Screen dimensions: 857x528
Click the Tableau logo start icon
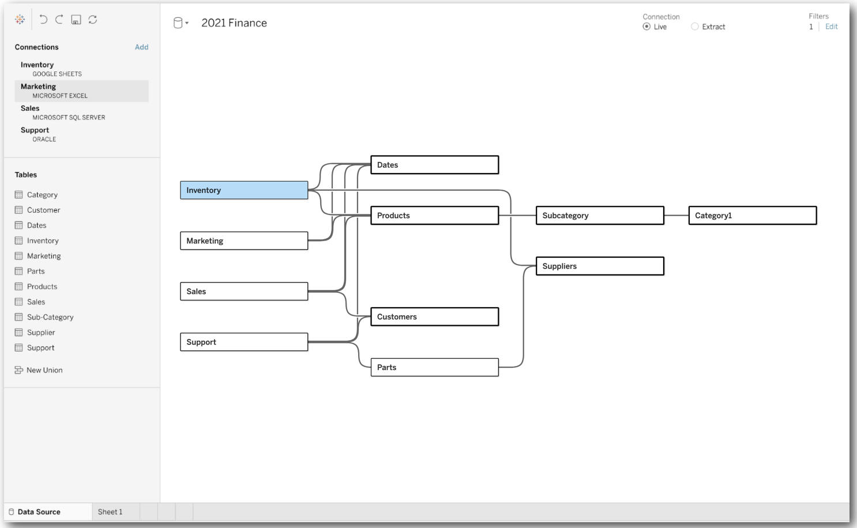click(x=20, y=20)
